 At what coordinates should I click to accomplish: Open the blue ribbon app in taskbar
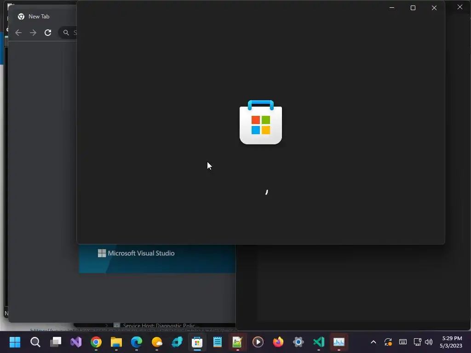point(177,342)
